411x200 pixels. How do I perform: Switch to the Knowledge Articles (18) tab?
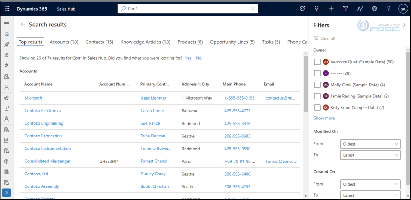pyautogui.click(x=145, y=42)
